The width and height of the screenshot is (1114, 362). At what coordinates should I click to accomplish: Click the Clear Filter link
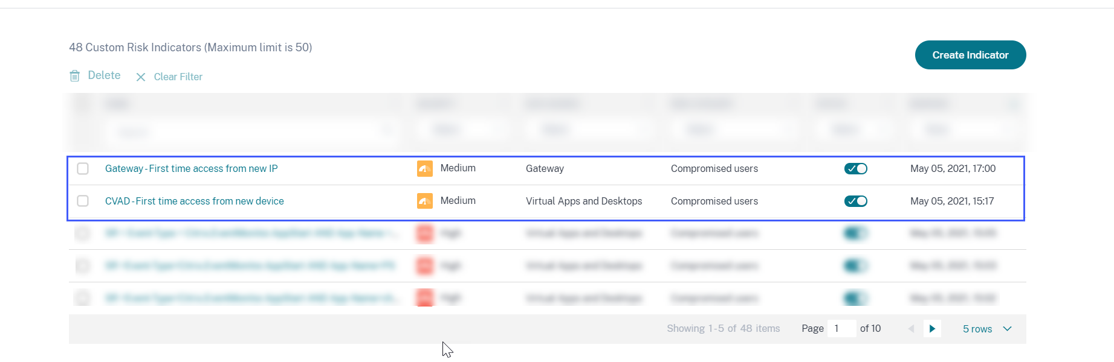point(178,77)
